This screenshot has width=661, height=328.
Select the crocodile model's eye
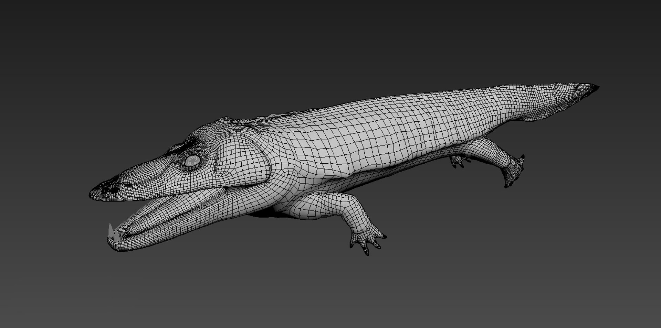click(192, 160)
